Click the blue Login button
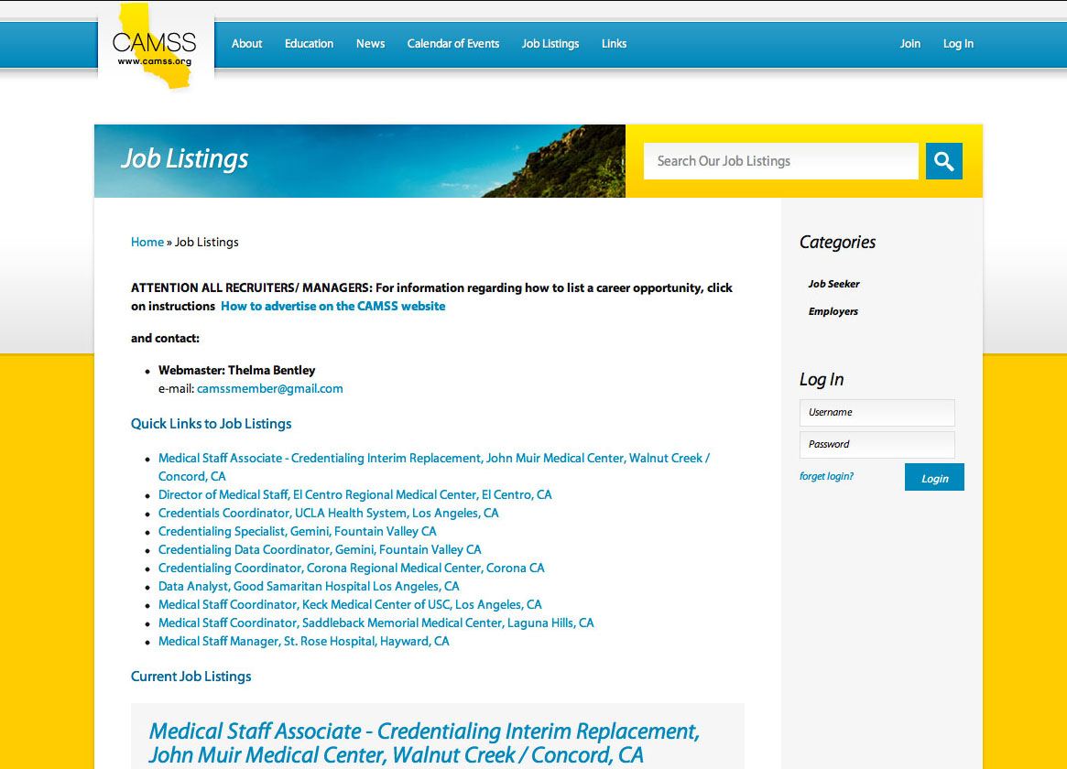The image size is (1067, 769). click(934, 477)
